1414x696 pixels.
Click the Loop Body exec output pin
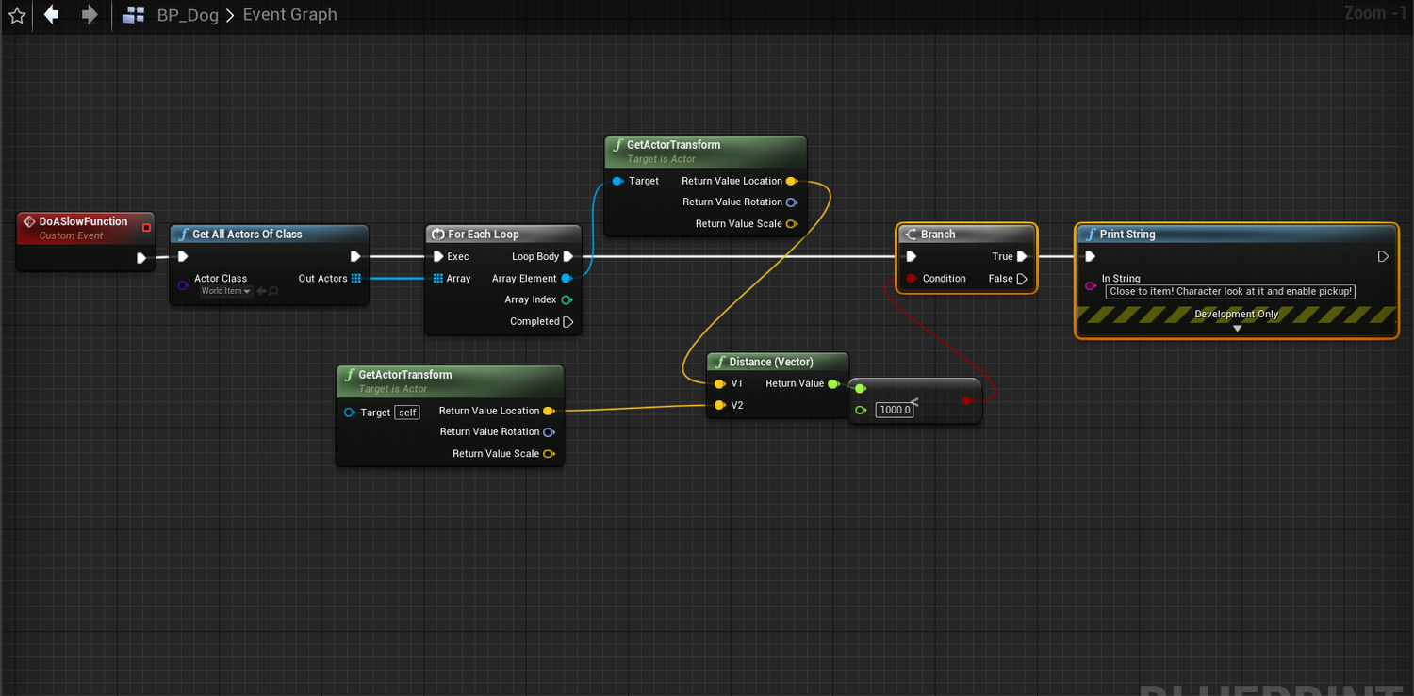(x=568, y=256)
